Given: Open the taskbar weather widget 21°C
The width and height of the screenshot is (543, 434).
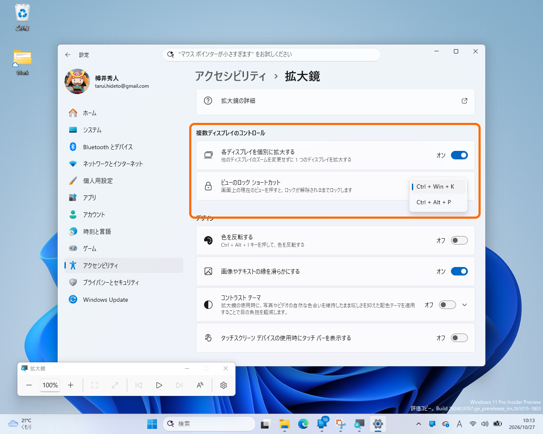Looking at the screenshot, I should click(20, 424).
